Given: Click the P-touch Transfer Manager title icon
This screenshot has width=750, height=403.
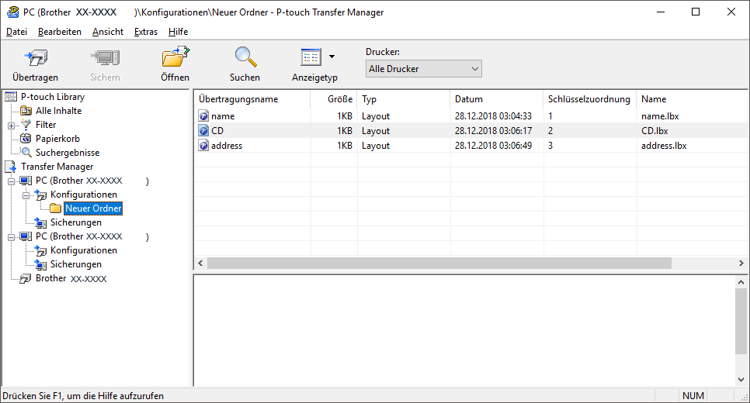Looking at the screenshot, I should (12, 12).
